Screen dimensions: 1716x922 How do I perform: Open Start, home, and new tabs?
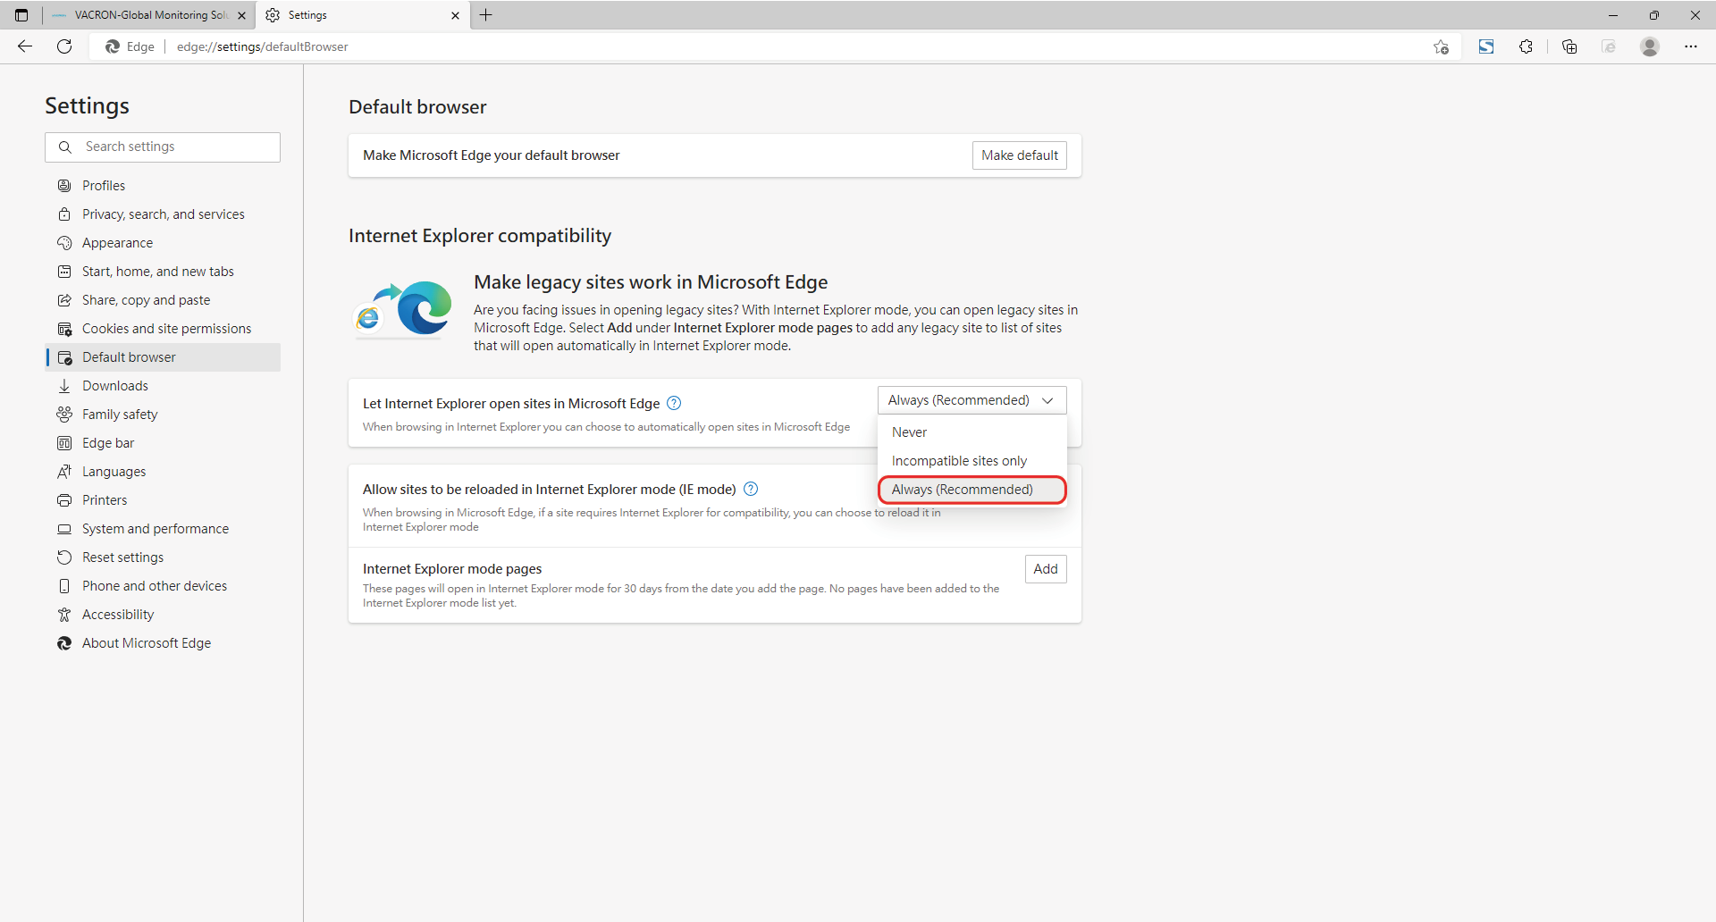tap(163, 272)
